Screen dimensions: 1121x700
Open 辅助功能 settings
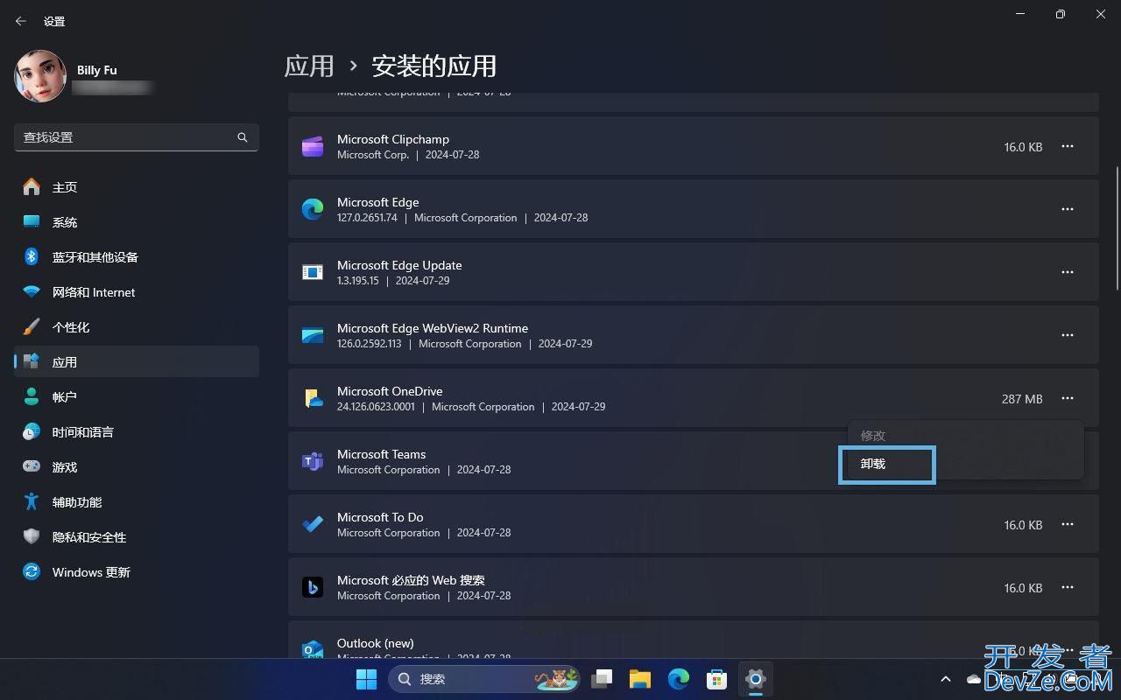(137, 502)
